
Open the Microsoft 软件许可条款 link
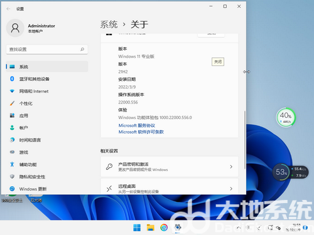[141, 132]
